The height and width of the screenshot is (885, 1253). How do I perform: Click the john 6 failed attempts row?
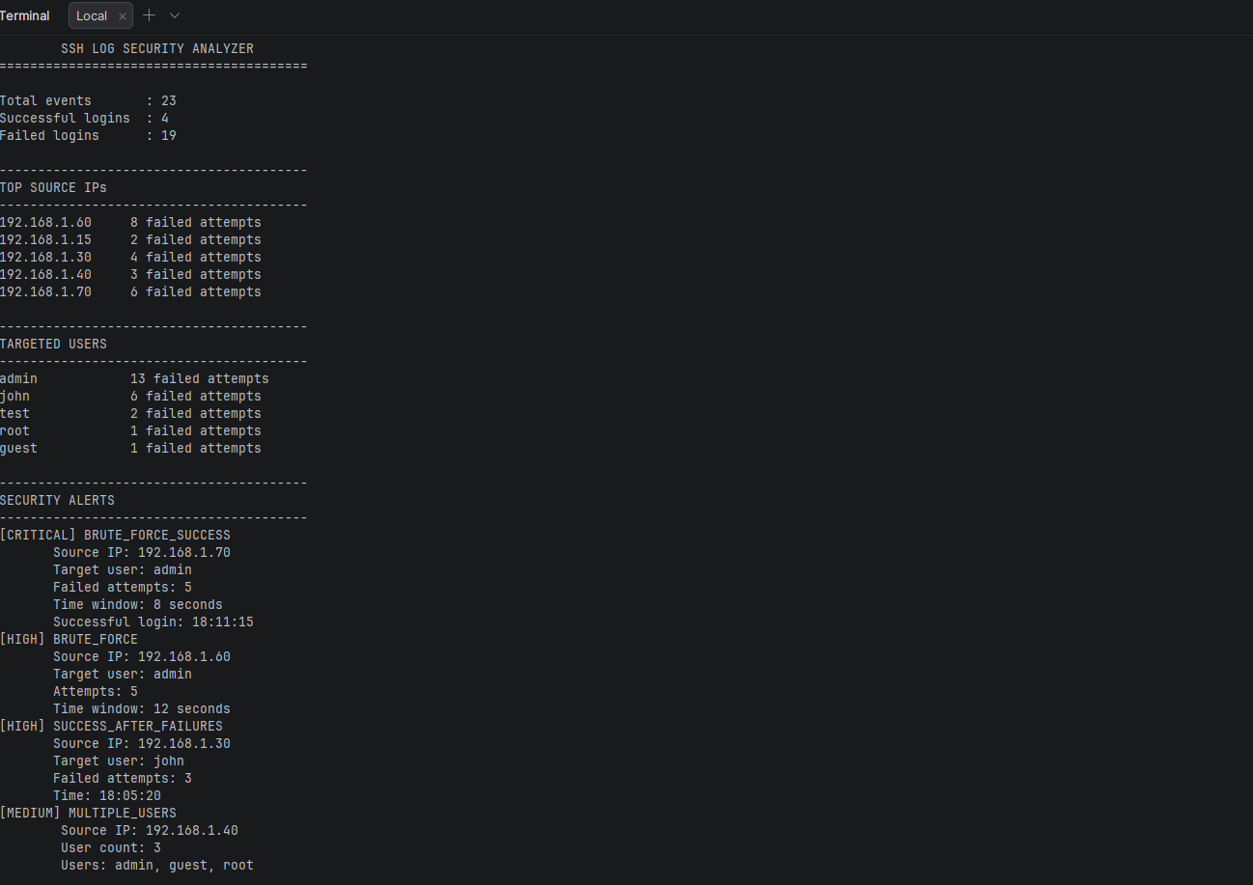[130, 396]
